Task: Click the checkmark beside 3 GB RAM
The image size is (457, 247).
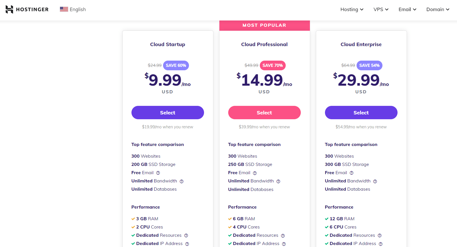Action: (133, 219)
